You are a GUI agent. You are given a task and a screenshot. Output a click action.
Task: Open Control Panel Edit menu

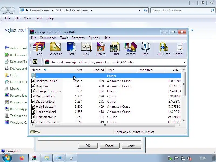(17, 18)
